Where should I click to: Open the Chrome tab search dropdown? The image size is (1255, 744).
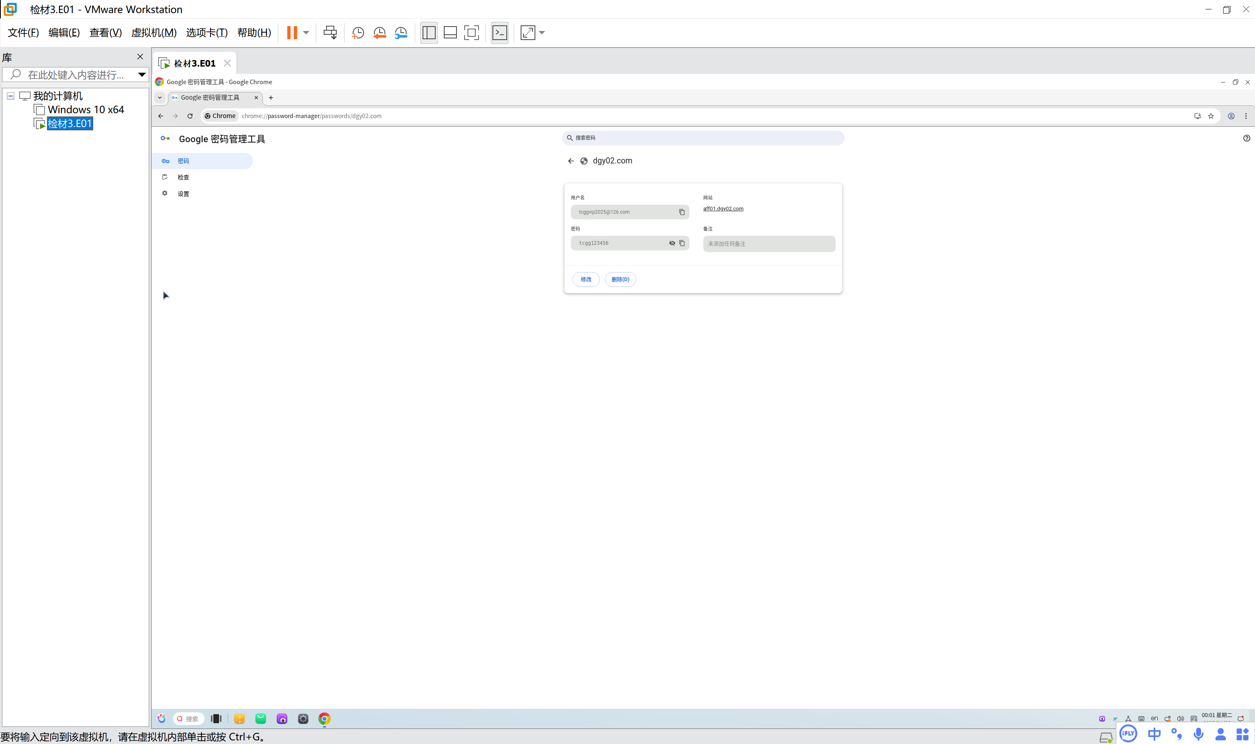click(x=160, y=97)
